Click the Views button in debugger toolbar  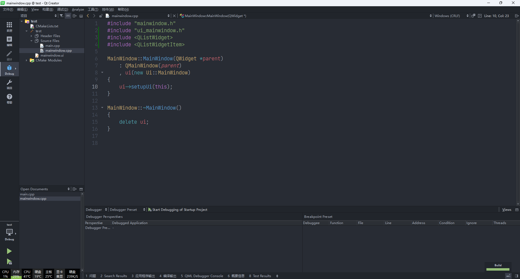[507, 209]
